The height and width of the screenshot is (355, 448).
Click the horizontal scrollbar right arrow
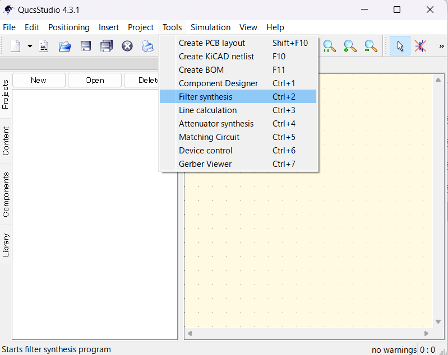tap(426, 333)
